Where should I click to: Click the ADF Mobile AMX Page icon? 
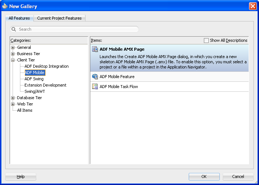coord(95,49)
